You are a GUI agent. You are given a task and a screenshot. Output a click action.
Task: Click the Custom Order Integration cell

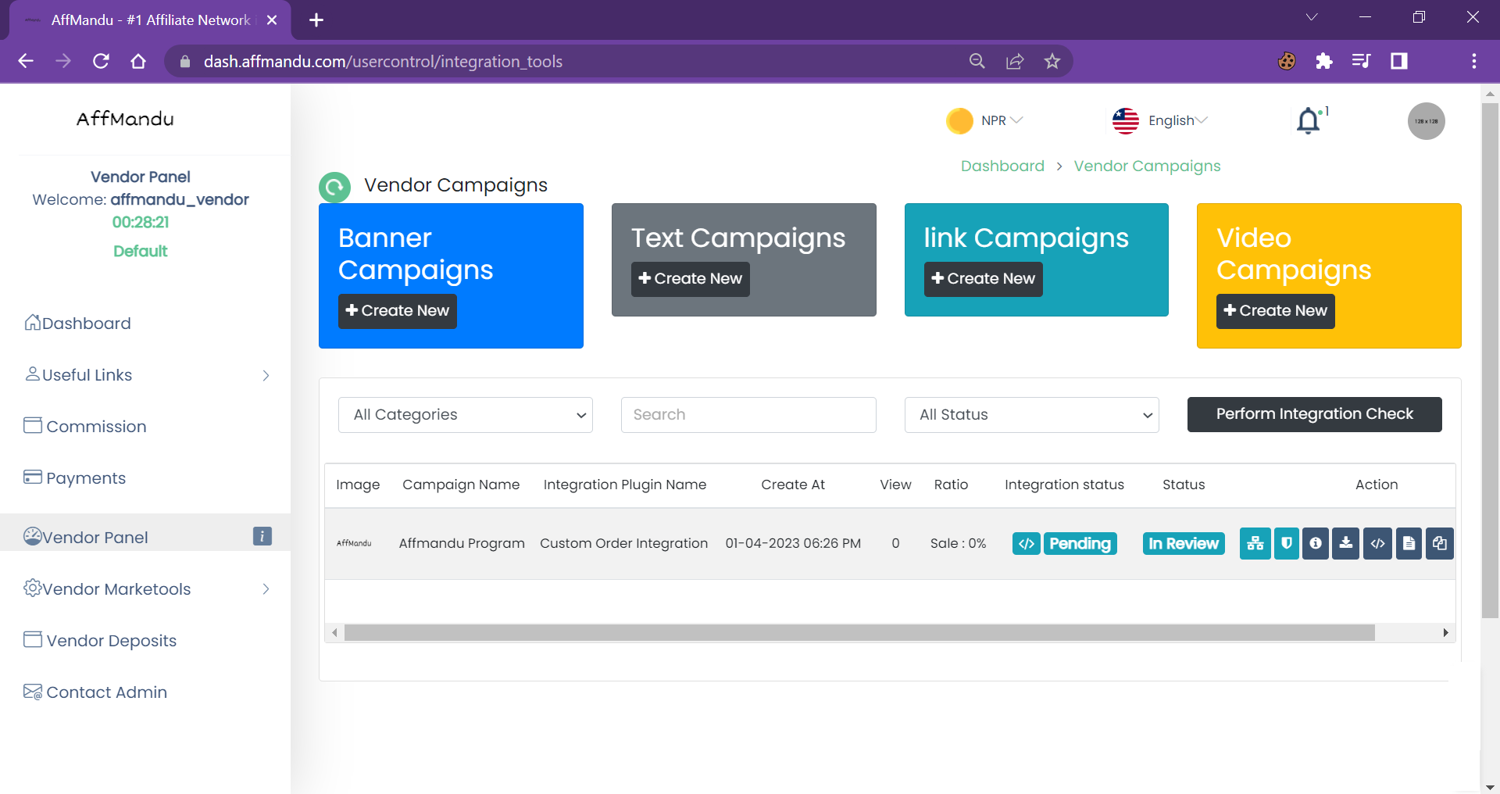point(623,543)
